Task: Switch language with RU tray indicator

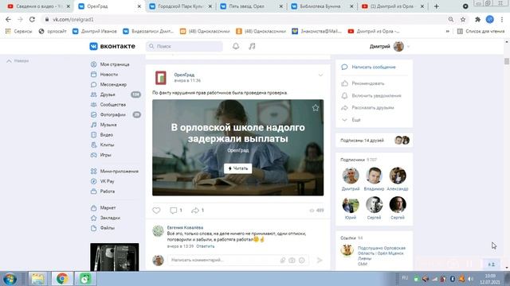Action: click(x=405, y=277)
